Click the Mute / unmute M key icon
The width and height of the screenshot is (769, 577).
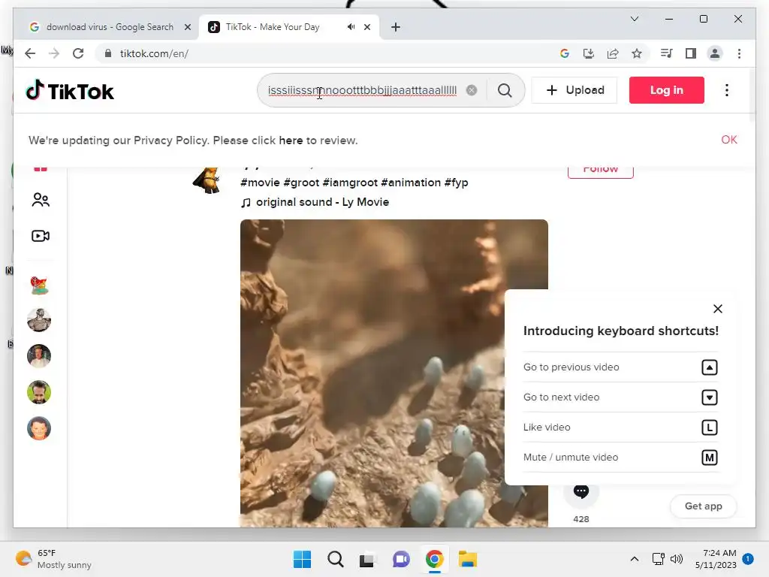point(709,458)
